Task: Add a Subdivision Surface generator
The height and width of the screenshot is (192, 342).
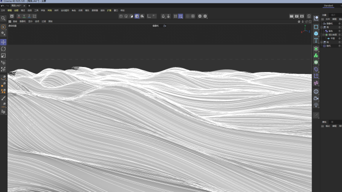Action: 316,49
